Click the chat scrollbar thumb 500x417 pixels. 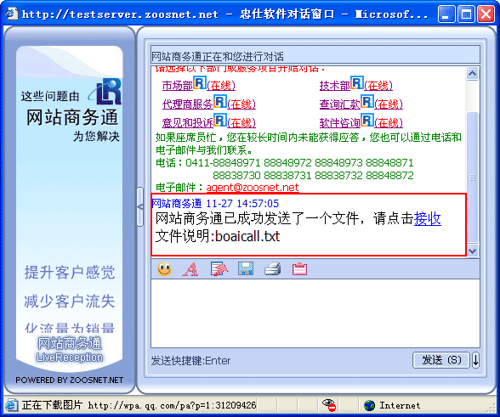(x=472, y=178)
